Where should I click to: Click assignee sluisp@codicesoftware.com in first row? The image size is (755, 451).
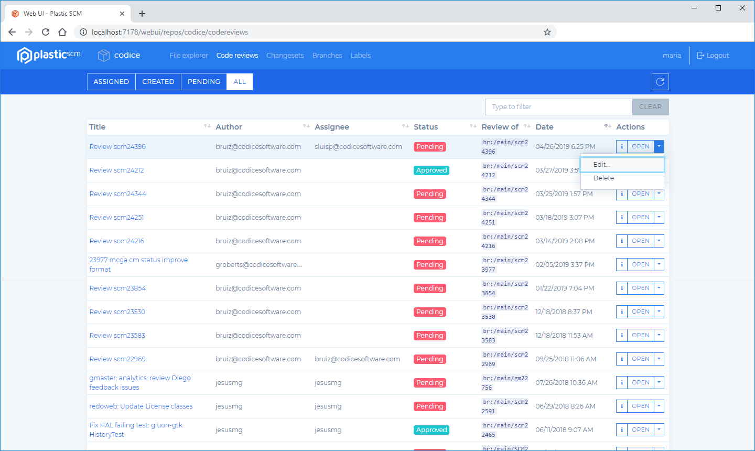[x=359, y=147]
